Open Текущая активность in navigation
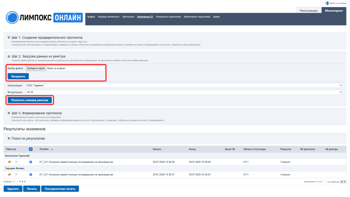The height and width of the screenshot is (197, 350). [108, 17]
